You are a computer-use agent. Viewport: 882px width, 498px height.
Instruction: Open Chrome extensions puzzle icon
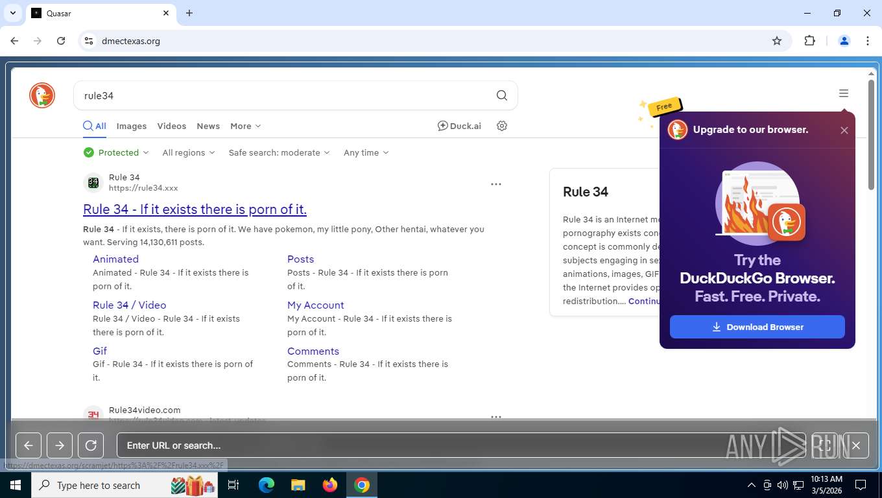tap(809, 41)
